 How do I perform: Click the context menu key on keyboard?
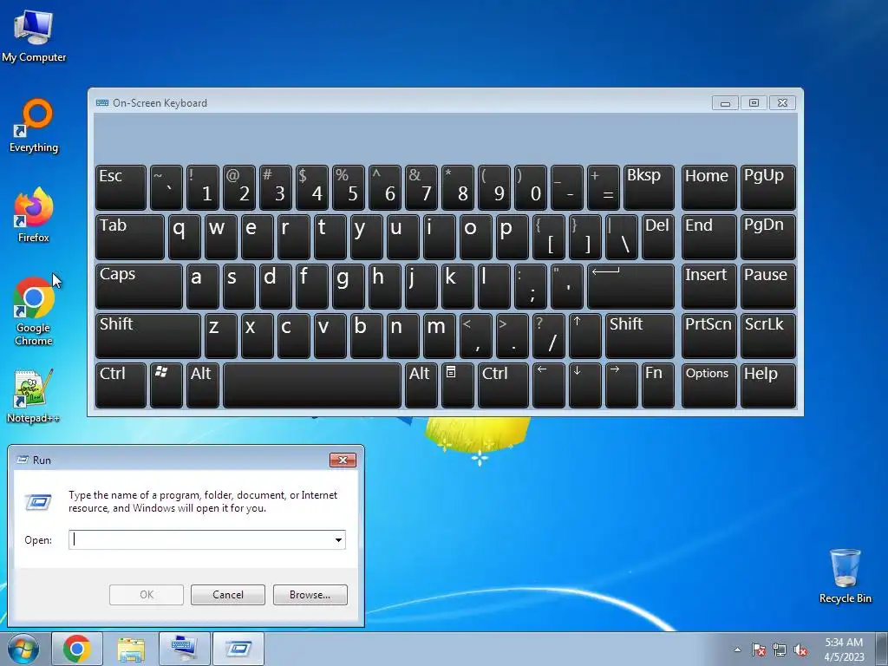[x=457, y=386]
